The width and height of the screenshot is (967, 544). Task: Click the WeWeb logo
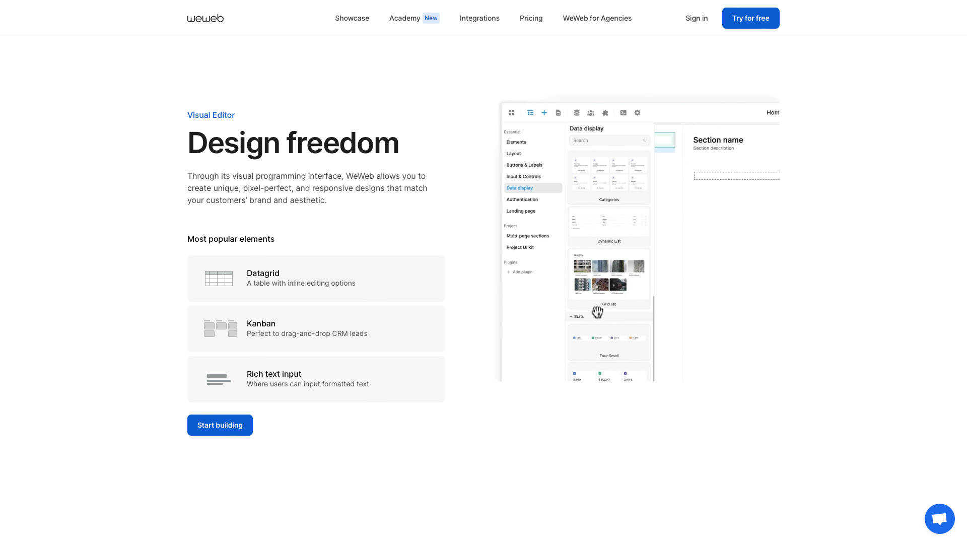point(205,18)
